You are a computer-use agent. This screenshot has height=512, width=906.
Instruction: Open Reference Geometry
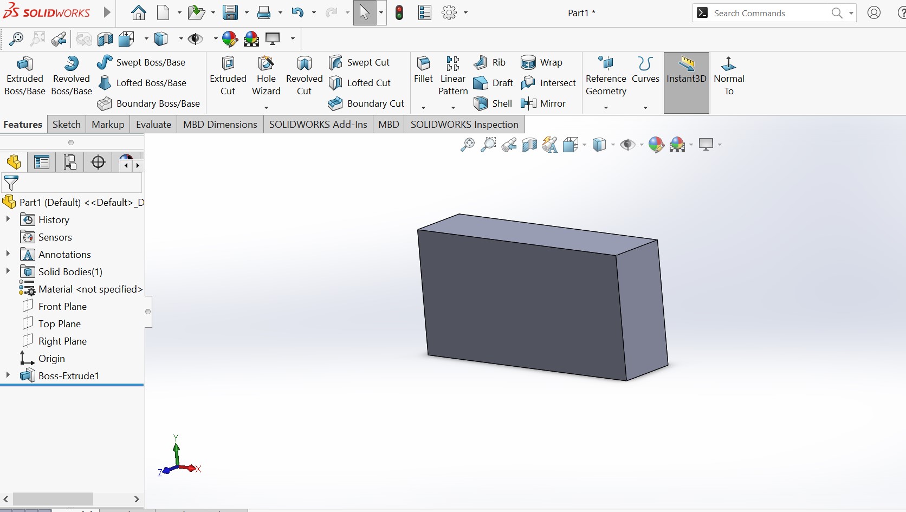coord(606,76)
